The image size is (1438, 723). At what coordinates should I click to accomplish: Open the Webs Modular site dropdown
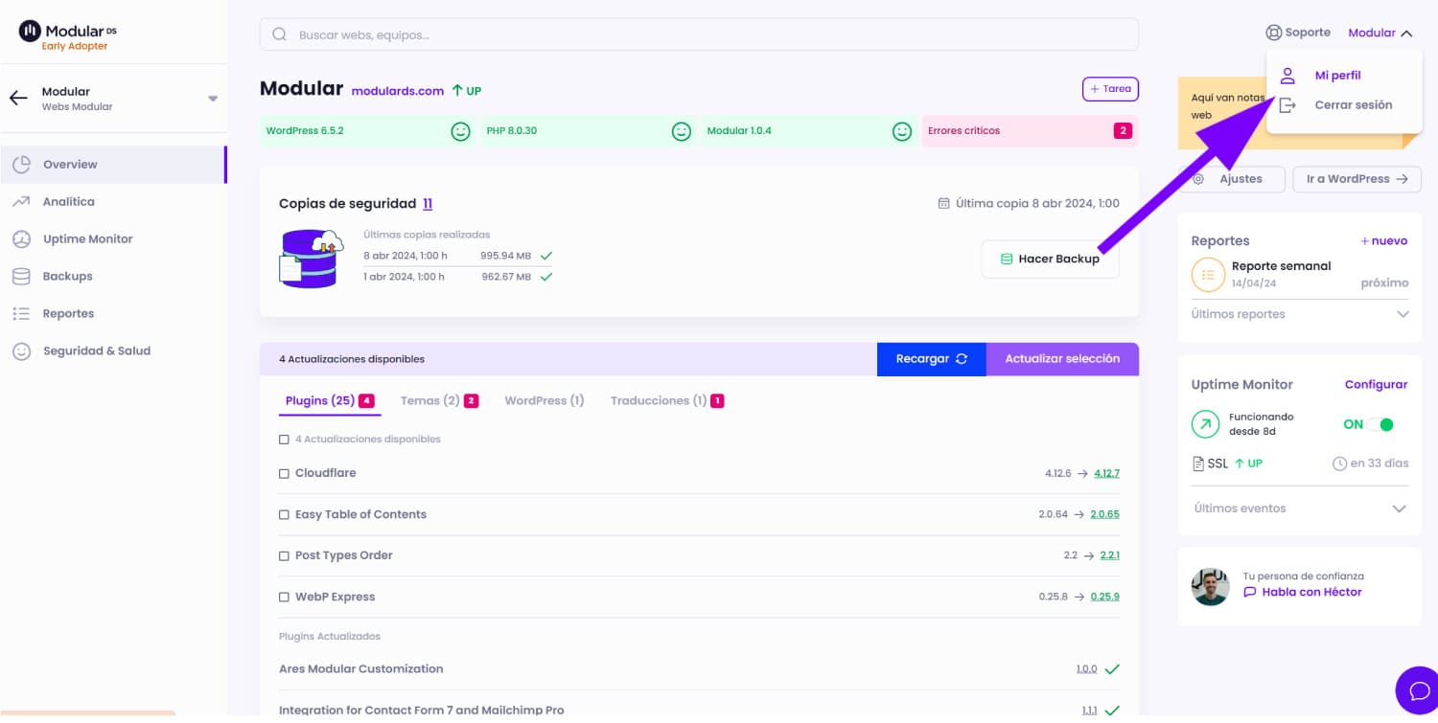(x=213, y=99)
